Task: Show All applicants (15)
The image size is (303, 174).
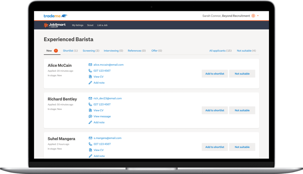Action: (x=221, y=51)
